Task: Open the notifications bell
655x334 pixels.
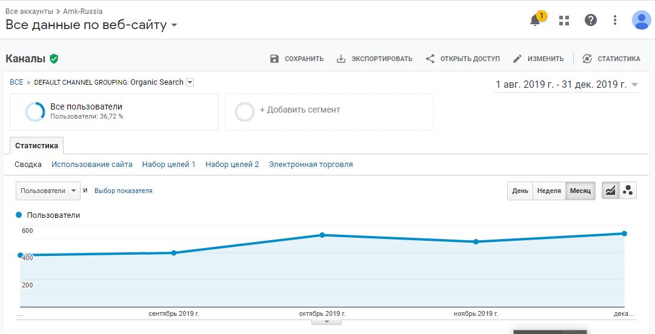Action: [536, 20]
